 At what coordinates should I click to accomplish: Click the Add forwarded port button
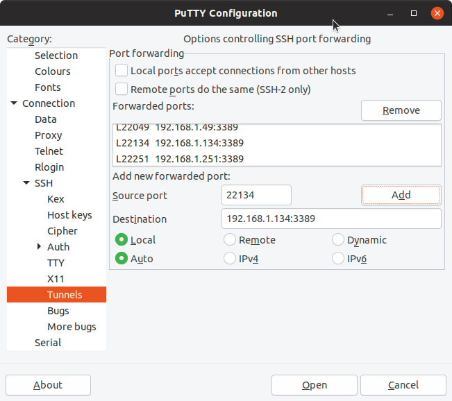coord(401,195)
